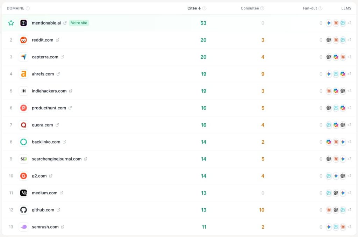Click the GitHub octocat favicon
This screenshot has width=358, height=237.
tap(23, 210)
